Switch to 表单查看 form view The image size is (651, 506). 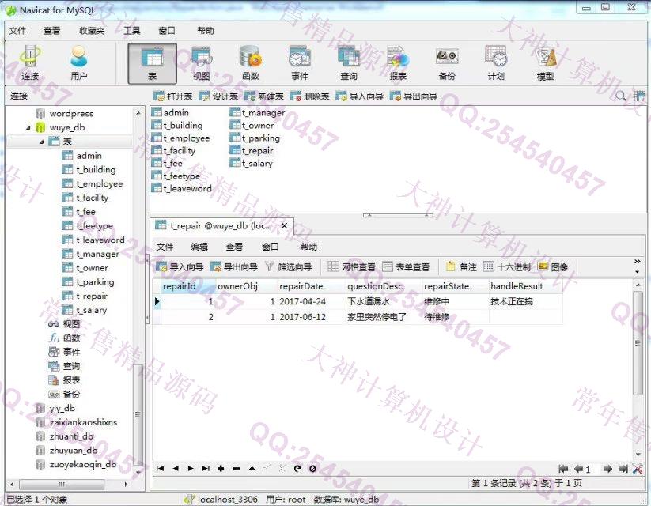(406, 267)
